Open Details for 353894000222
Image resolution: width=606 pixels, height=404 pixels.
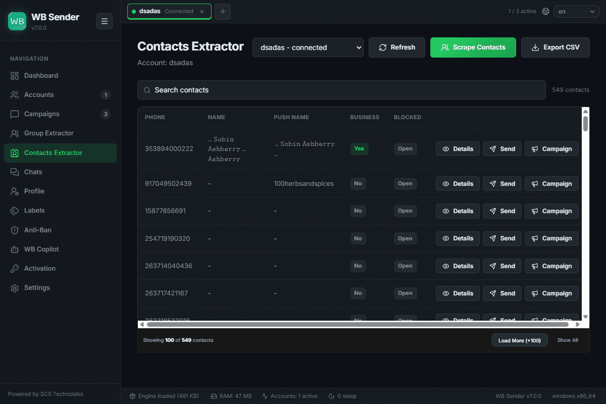click(x=458, y=149)
